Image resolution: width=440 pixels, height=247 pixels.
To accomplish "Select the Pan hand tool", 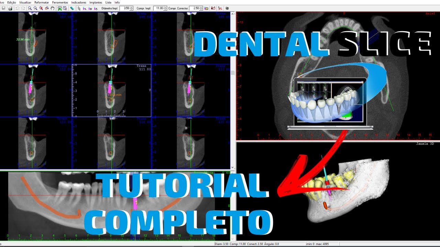I will tap(53, 8).
